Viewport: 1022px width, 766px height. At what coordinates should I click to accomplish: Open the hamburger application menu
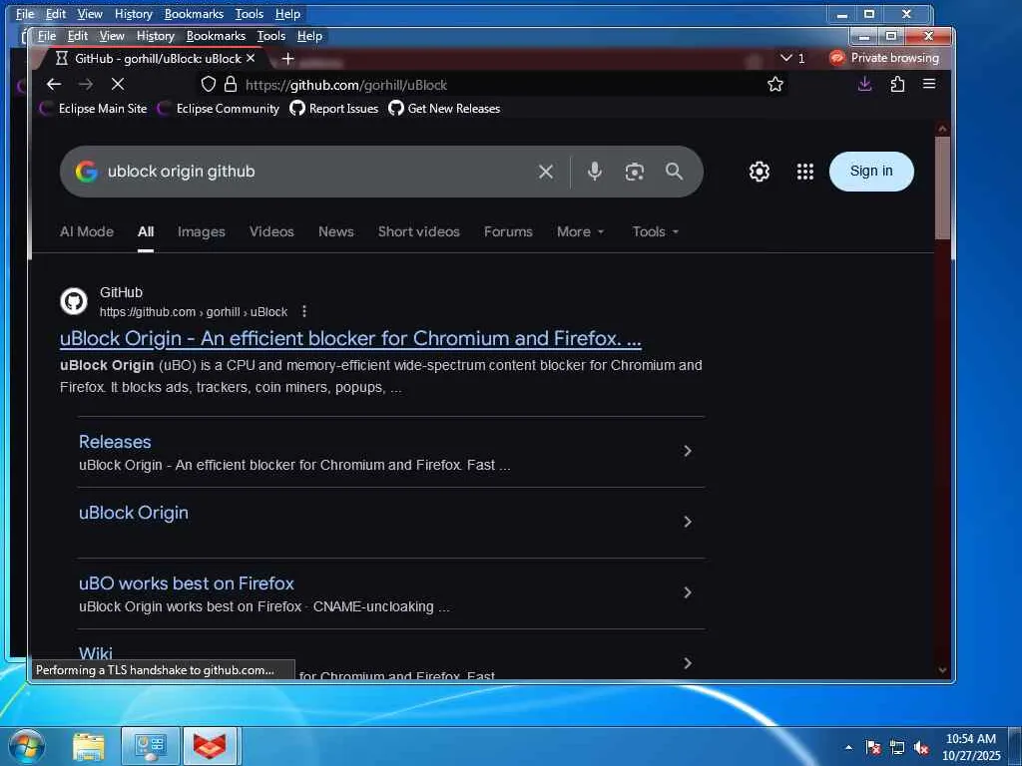929,84
